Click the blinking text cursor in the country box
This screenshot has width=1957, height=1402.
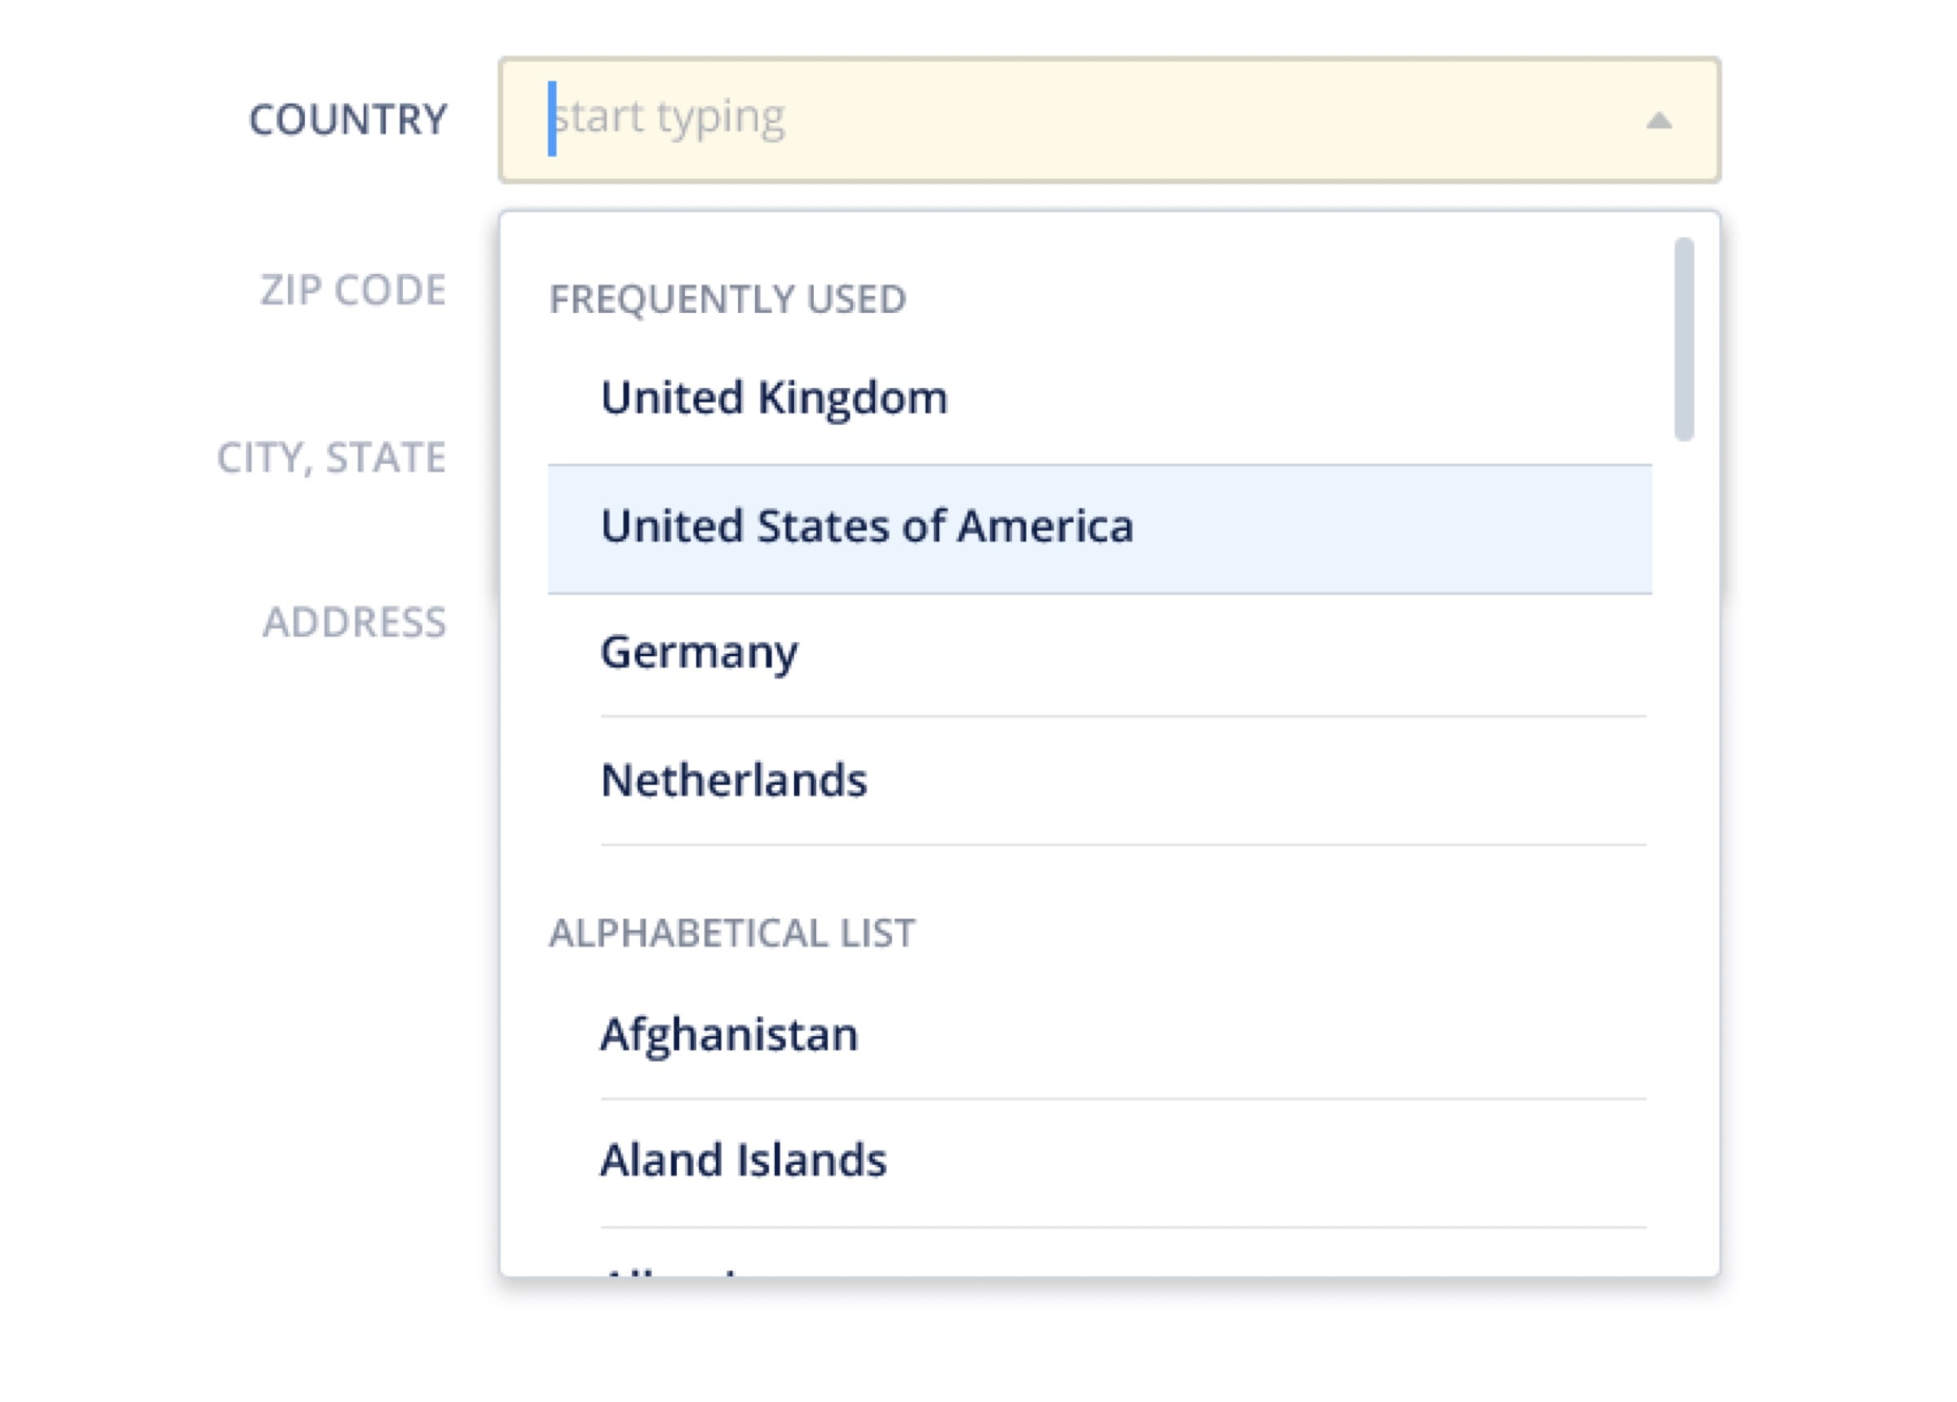[552, 119]
